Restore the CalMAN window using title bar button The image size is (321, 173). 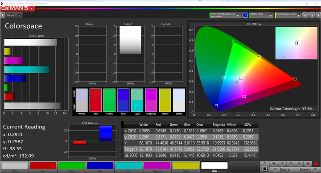307,4
